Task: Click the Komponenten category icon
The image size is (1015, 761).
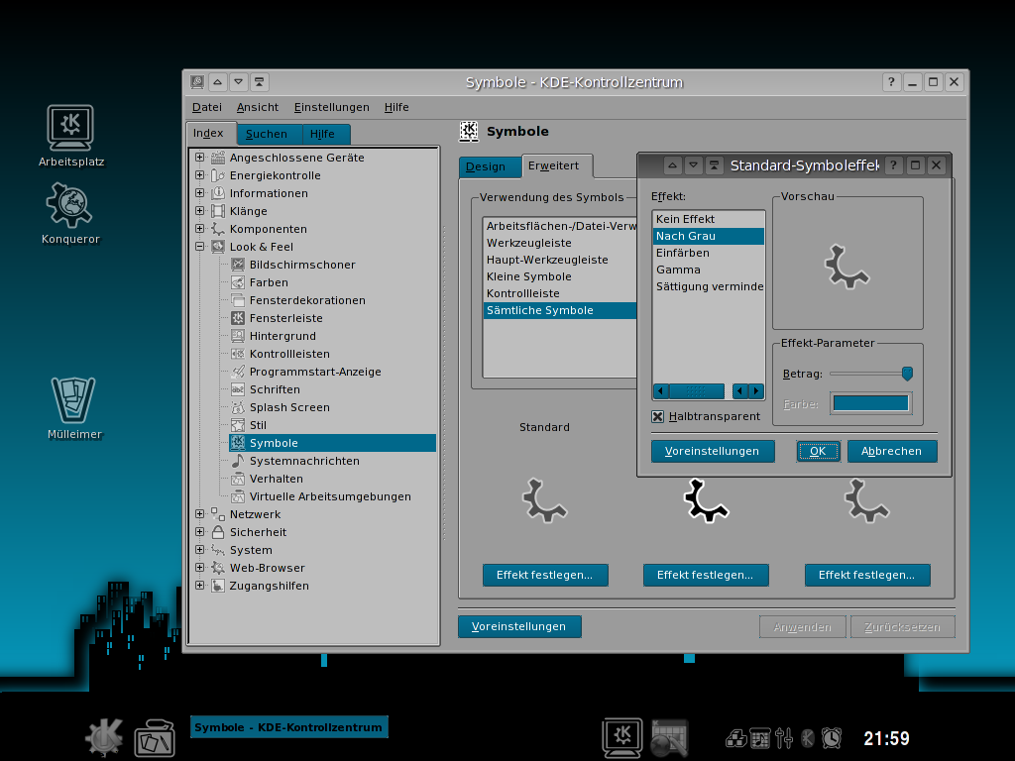Action: tap(218, 229)
